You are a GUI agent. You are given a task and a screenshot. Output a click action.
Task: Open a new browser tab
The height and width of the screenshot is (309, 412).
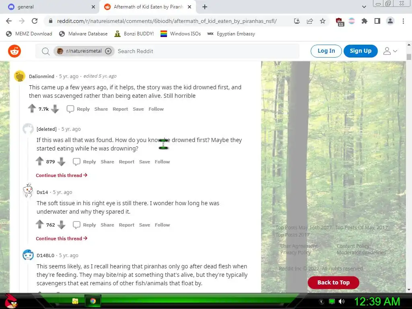[205, 7]
